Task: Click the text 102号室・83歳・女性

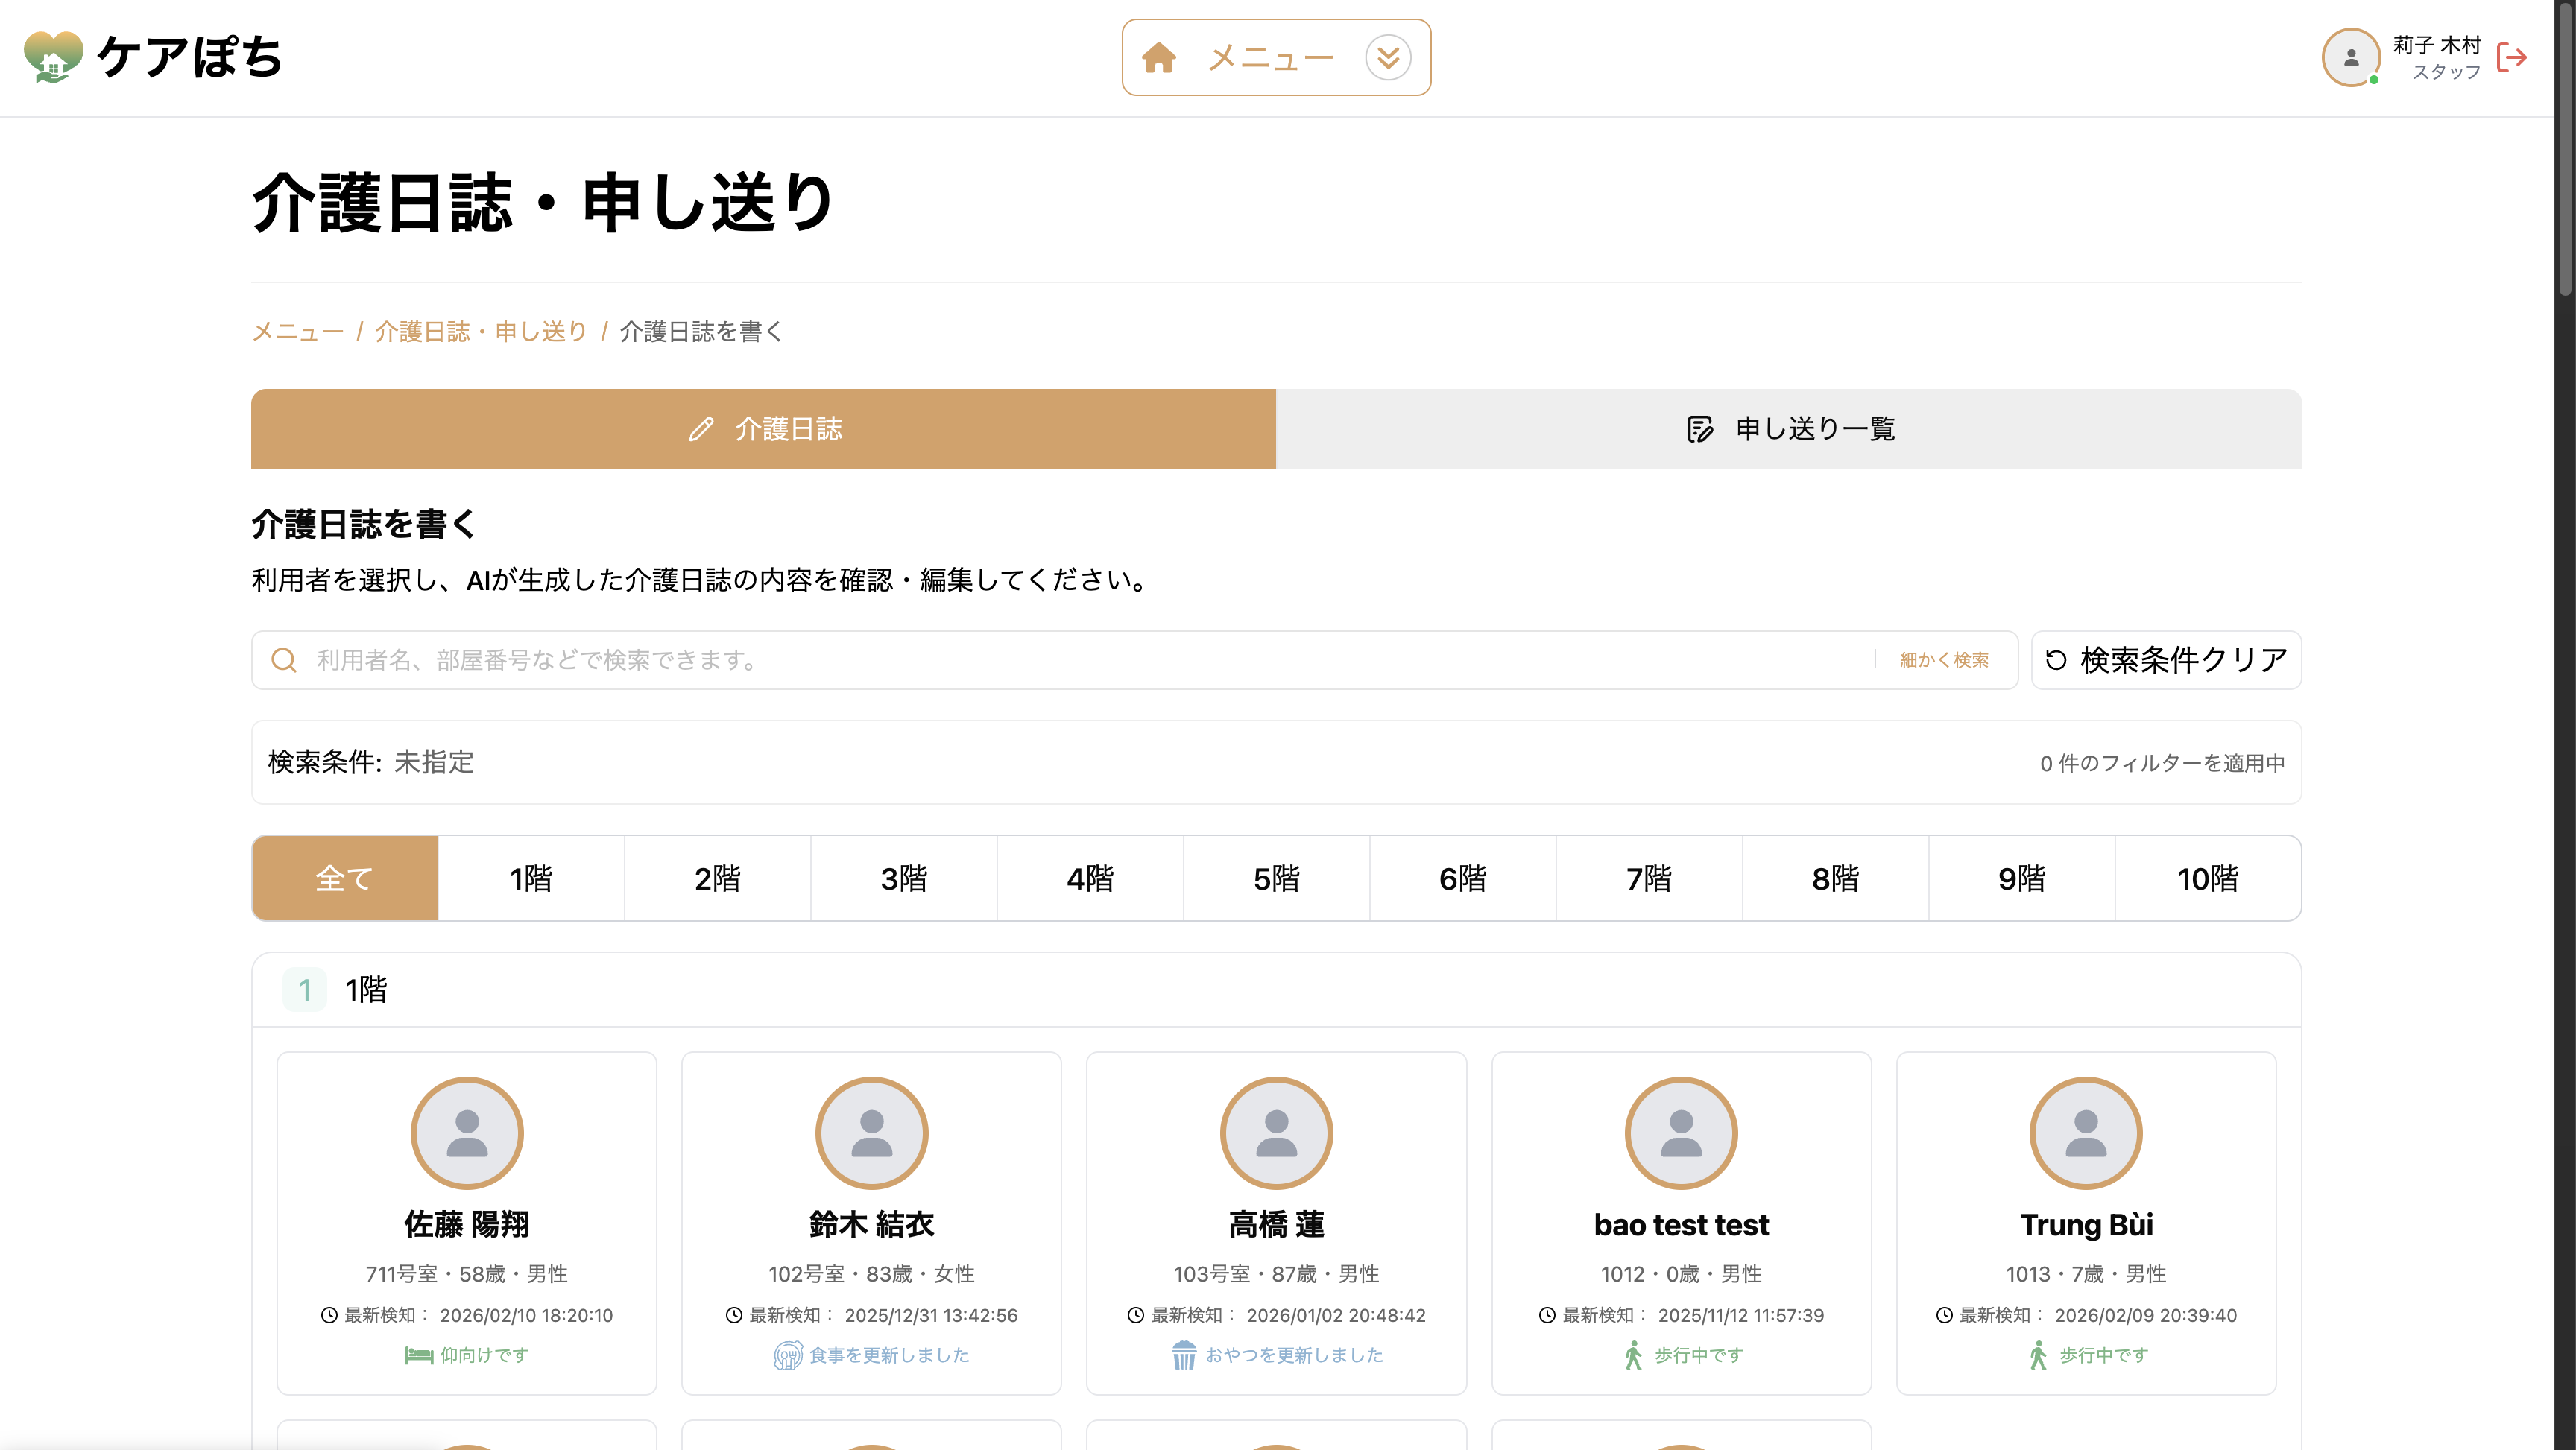Action: point(872,1274)
